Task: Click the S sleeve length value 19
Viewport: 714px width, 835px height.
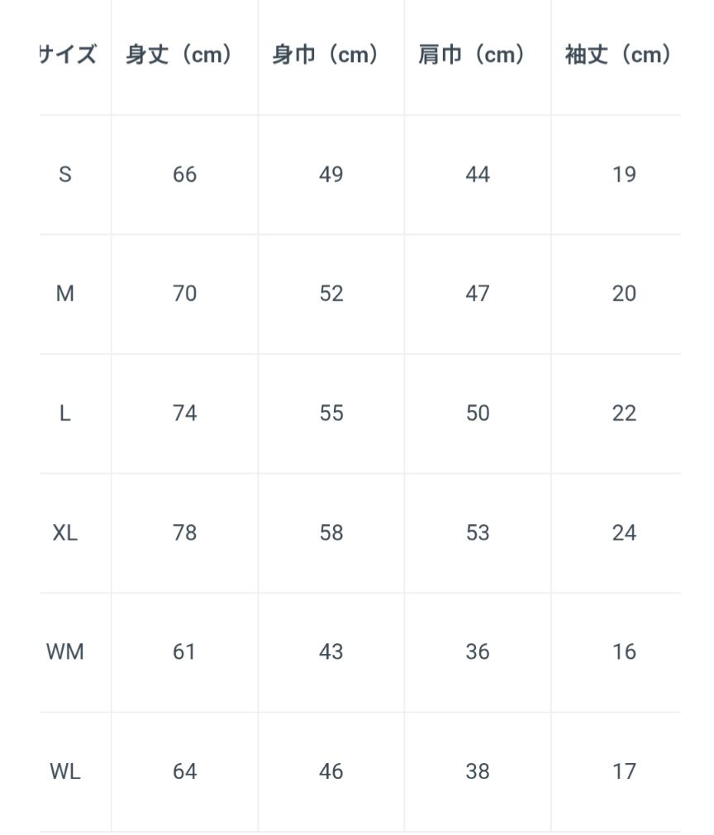Action: [x=624, y=174]
